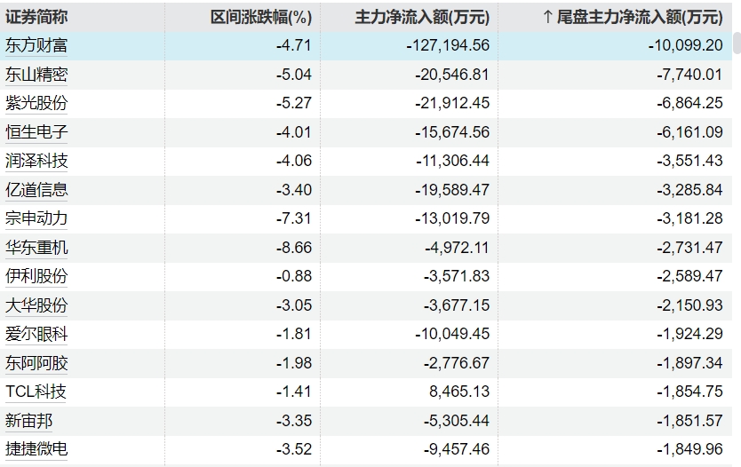Sort by the 尾盘主力净流入额 column header
The height and width of the screenshot is (467, 741).
tap(633, 17)
